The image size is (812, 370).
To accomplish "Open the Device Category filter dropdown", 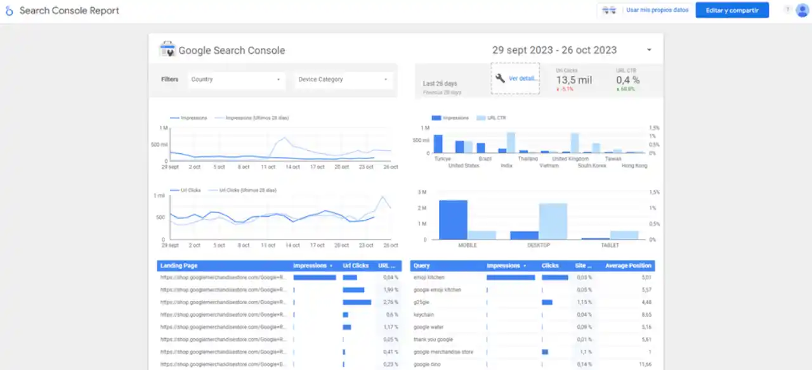I will tap(343, 79).
